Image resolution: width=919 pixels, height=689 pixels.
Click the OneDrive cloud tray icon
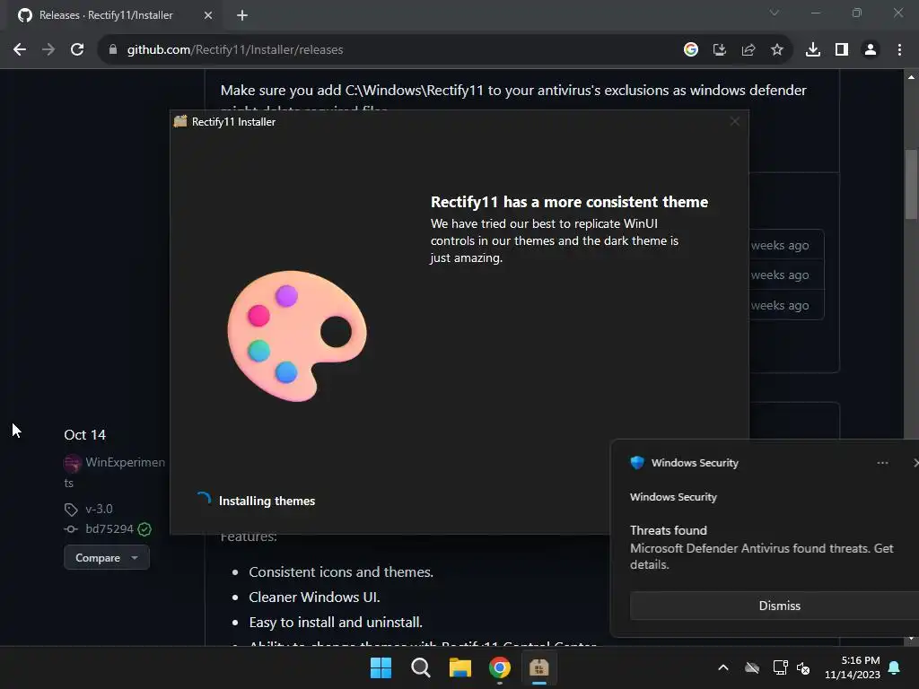752,667
